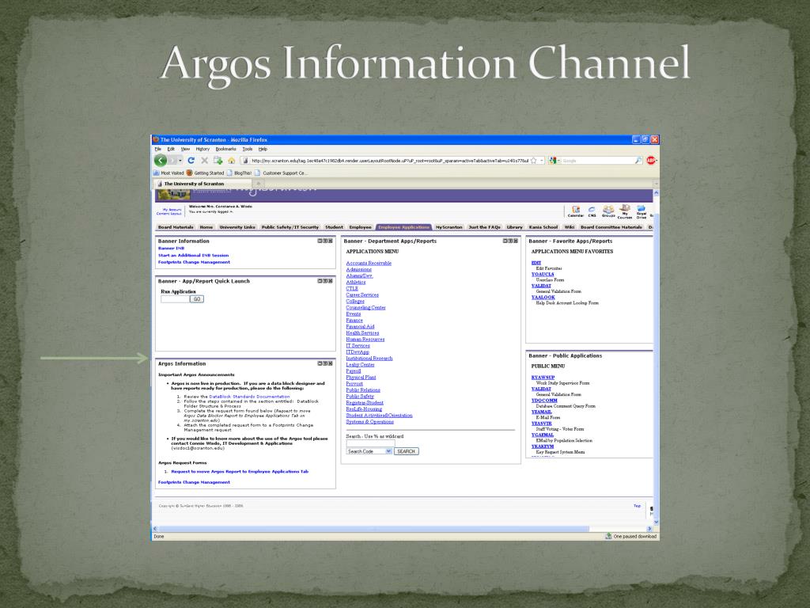Viewport: 810px width, 608px height.
Task: Switch to the Kania School tab
Action: pos(543,227)
